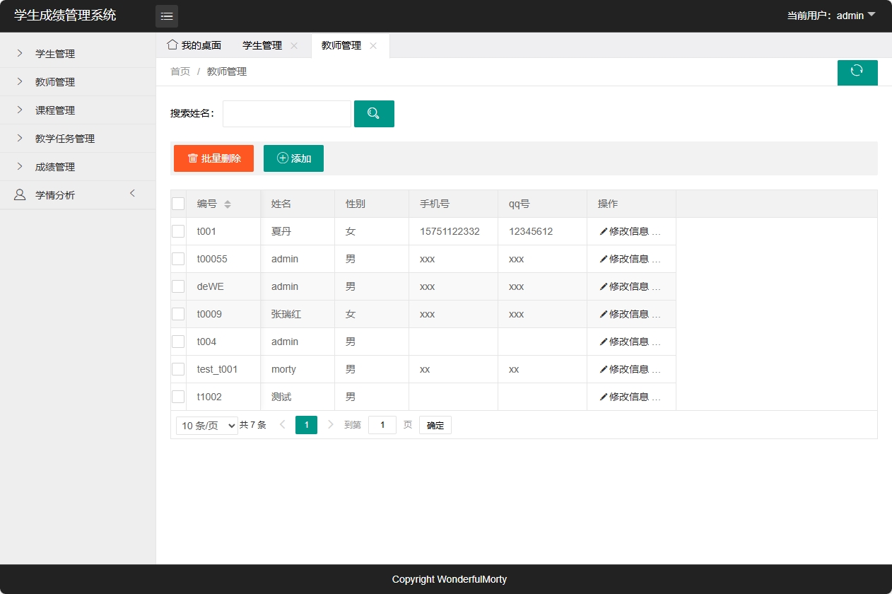892x594 pixels.
Task: Click the home icon on 我的桌面 tab
Action: click(x=172, y=45)
